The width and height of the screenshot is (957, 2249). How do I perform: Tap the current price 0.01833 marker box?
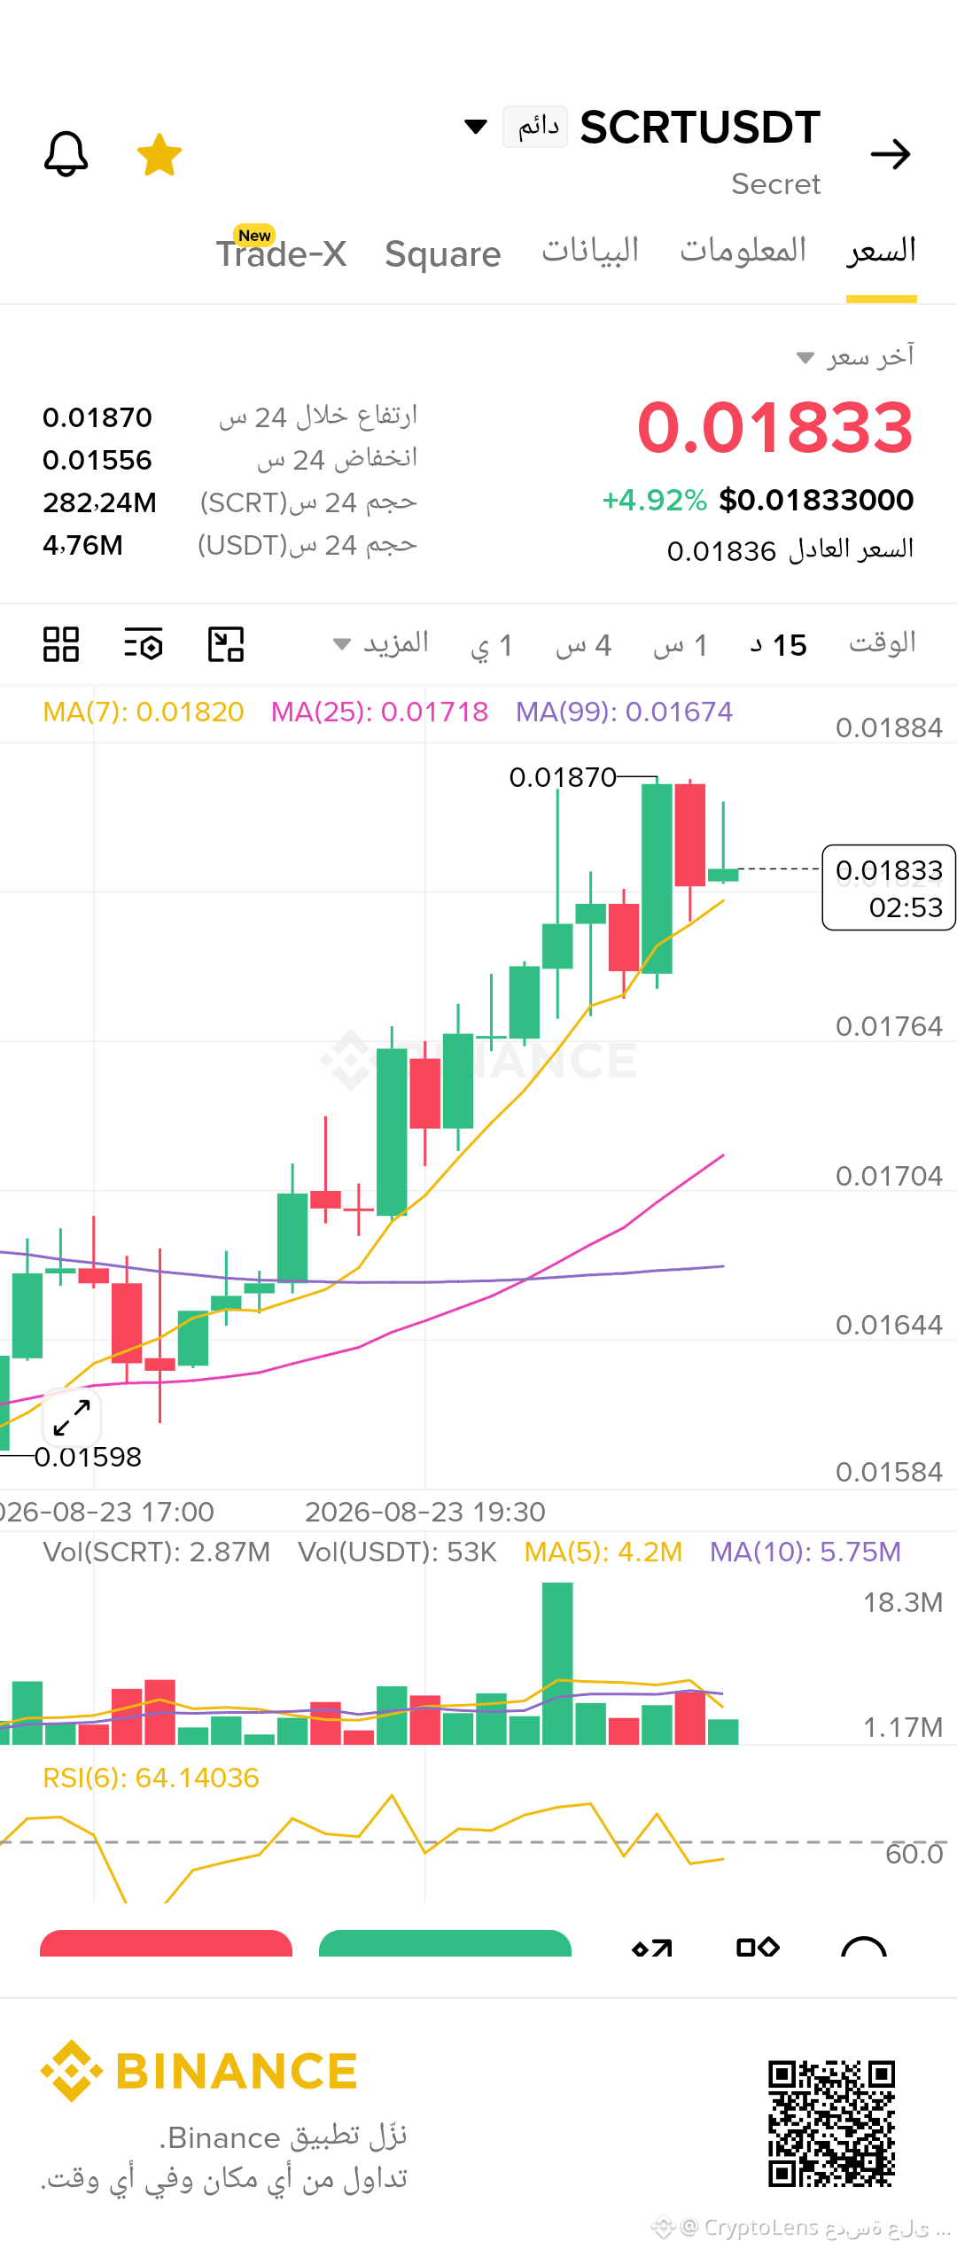point(889,888)
